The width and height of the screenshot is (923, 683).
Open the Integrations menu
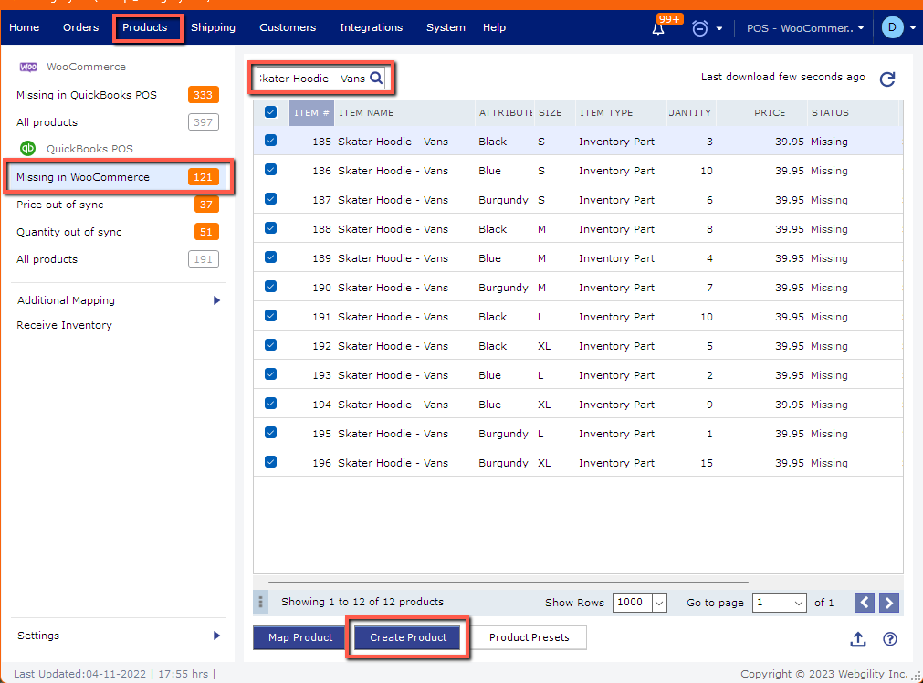371,27
